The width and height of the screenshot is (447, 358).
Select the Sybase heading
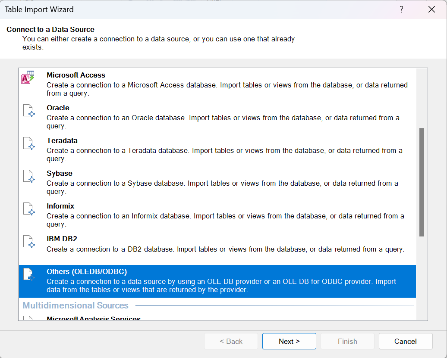coord(60,173)
